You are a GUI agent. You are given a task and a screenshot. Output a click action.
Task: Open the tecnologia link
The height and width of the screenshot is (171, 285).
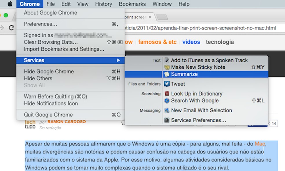[220, 42]
